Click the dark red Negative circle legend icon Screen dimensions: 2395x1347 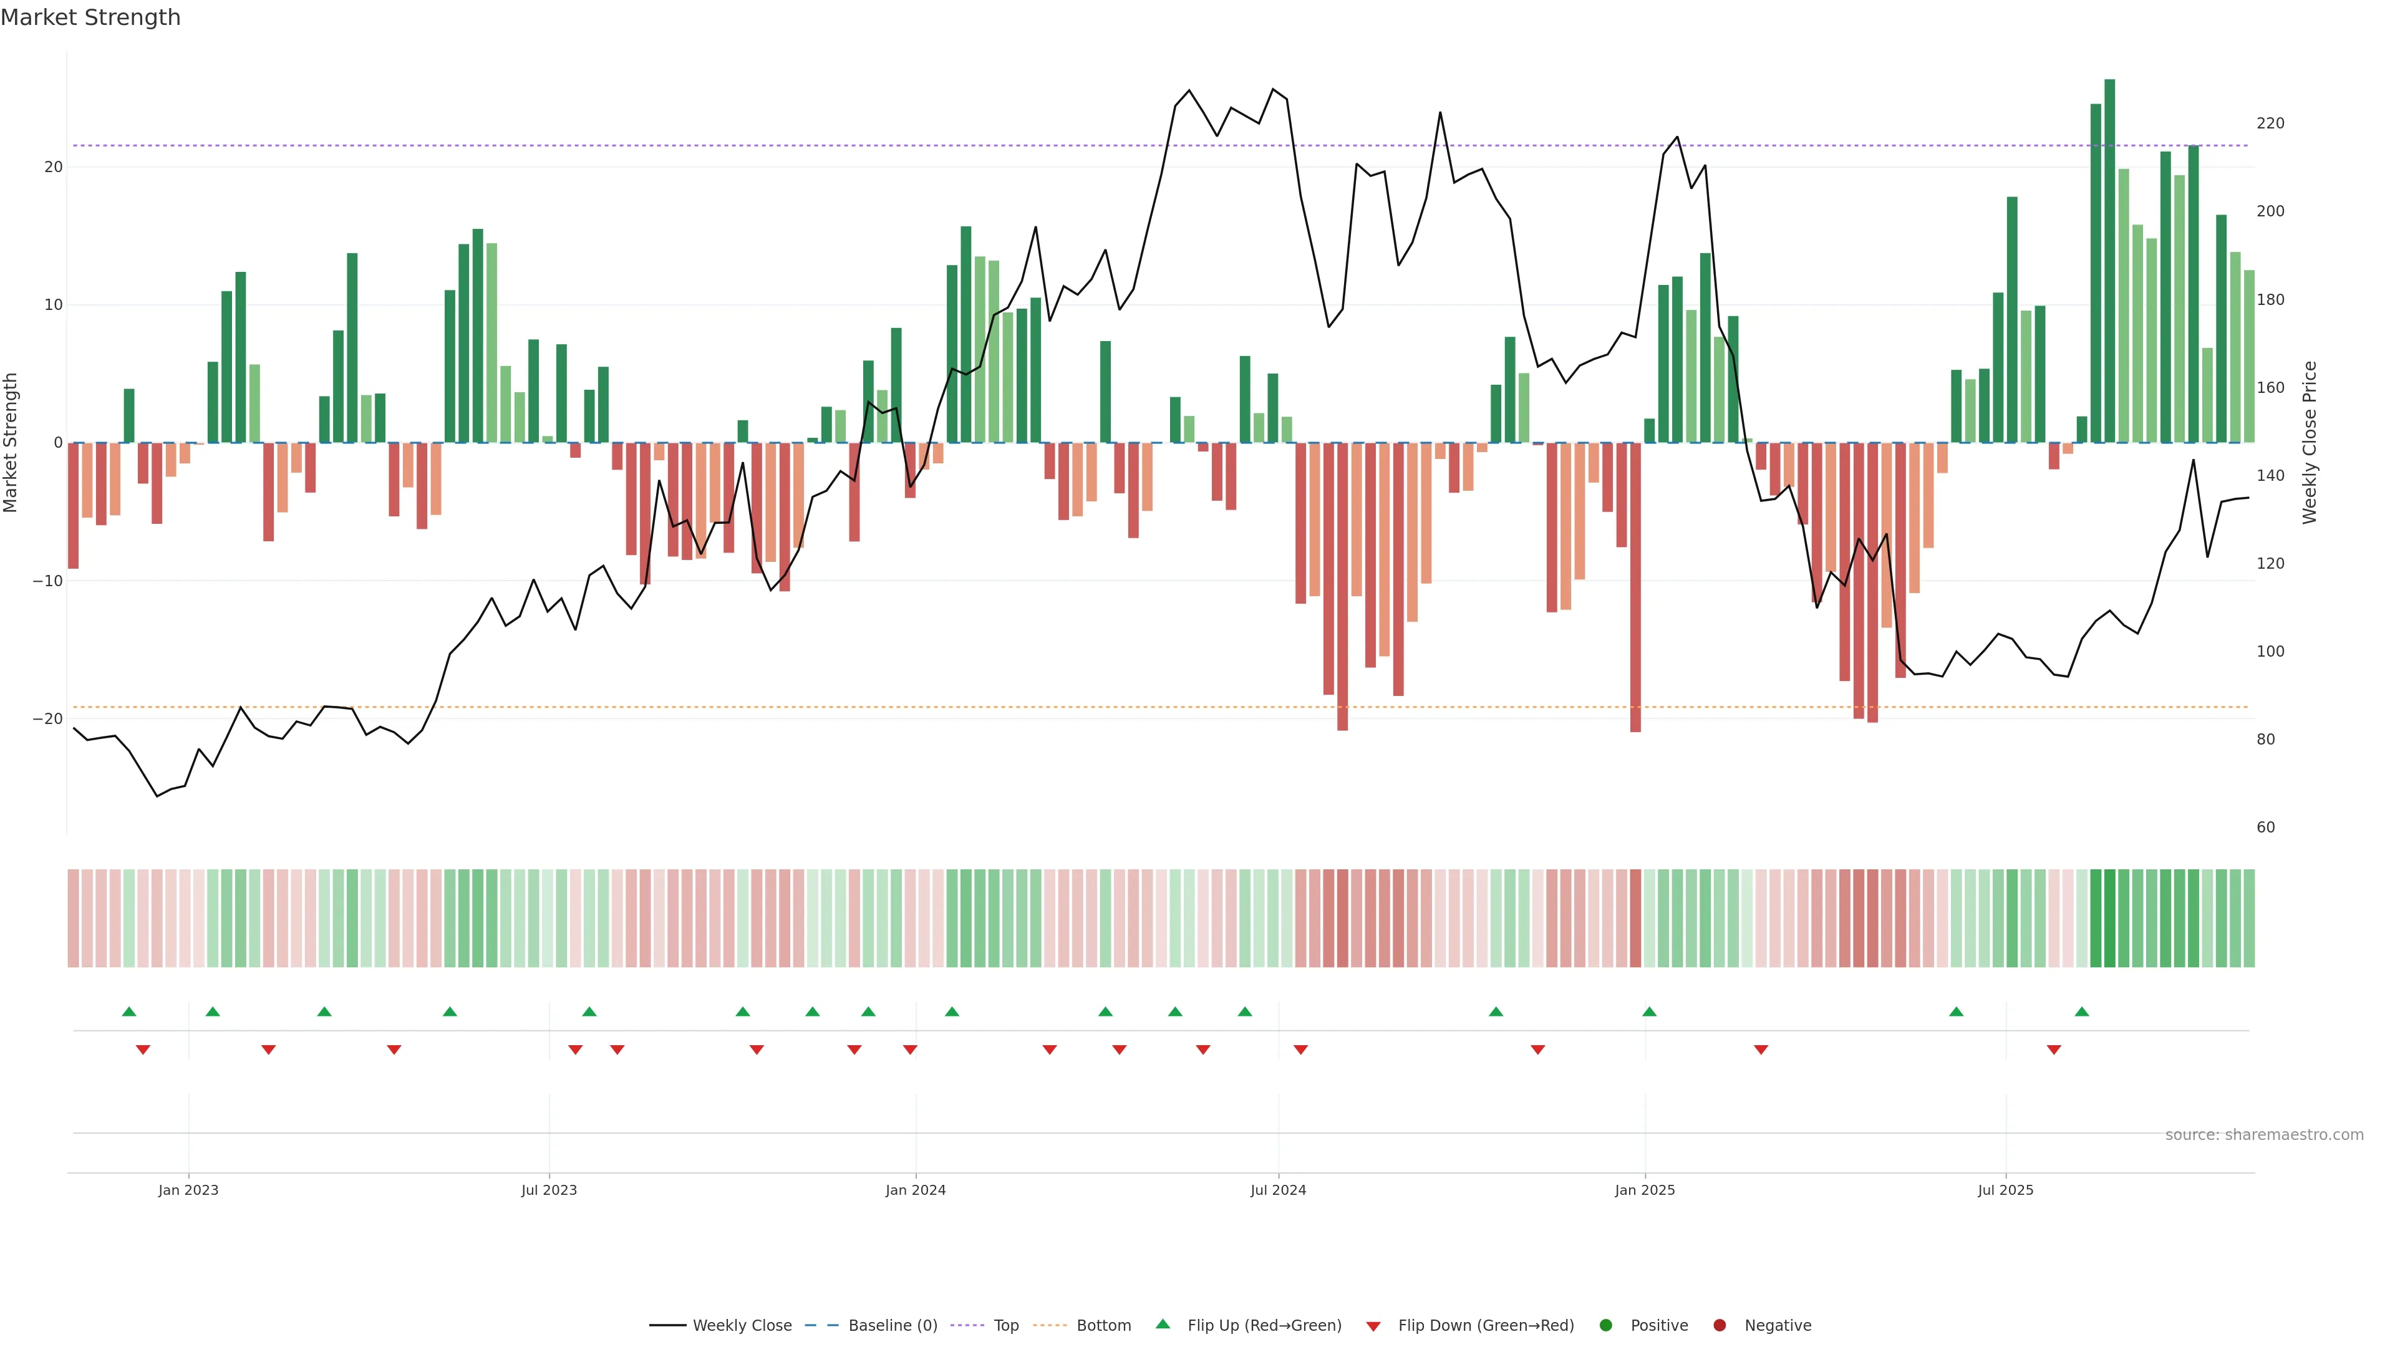(1719, 1326)
